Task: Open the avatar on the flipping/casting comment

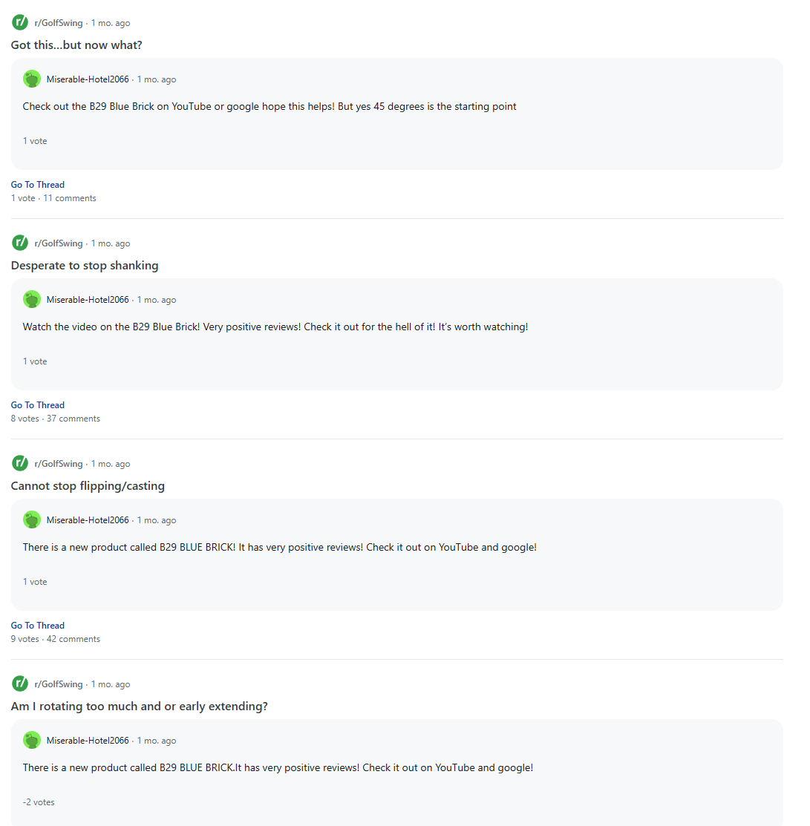Action: pos(32,519)
